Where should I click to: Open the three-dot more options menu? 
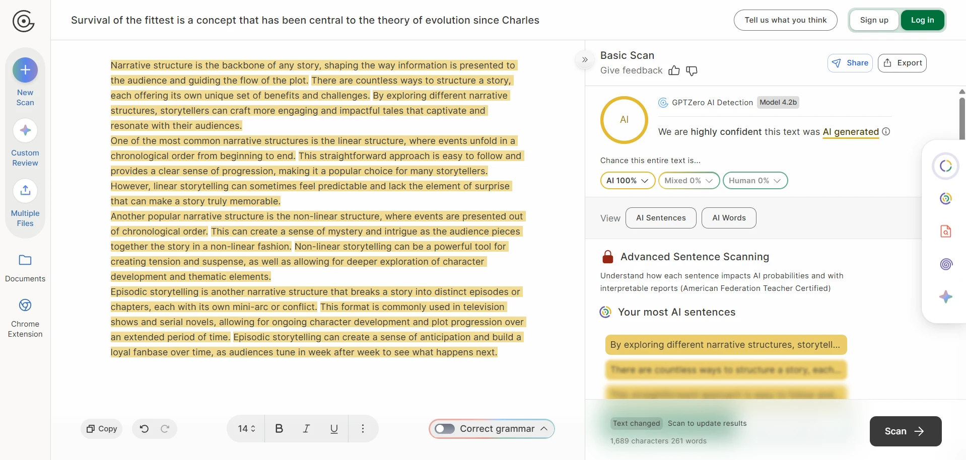(x=363, y=429)
